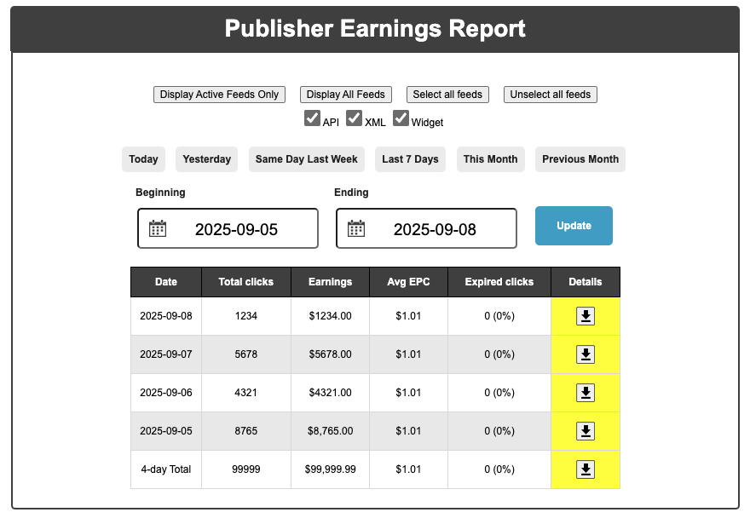750x518 pixels.
Task: Click the Display All Feeds button
Action: pyautogui.click(x=346, y=95)
